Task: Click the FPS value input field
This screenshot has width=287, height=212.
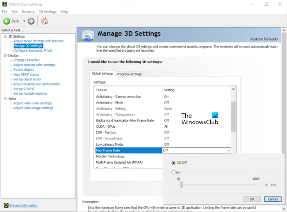Action: 265,185
